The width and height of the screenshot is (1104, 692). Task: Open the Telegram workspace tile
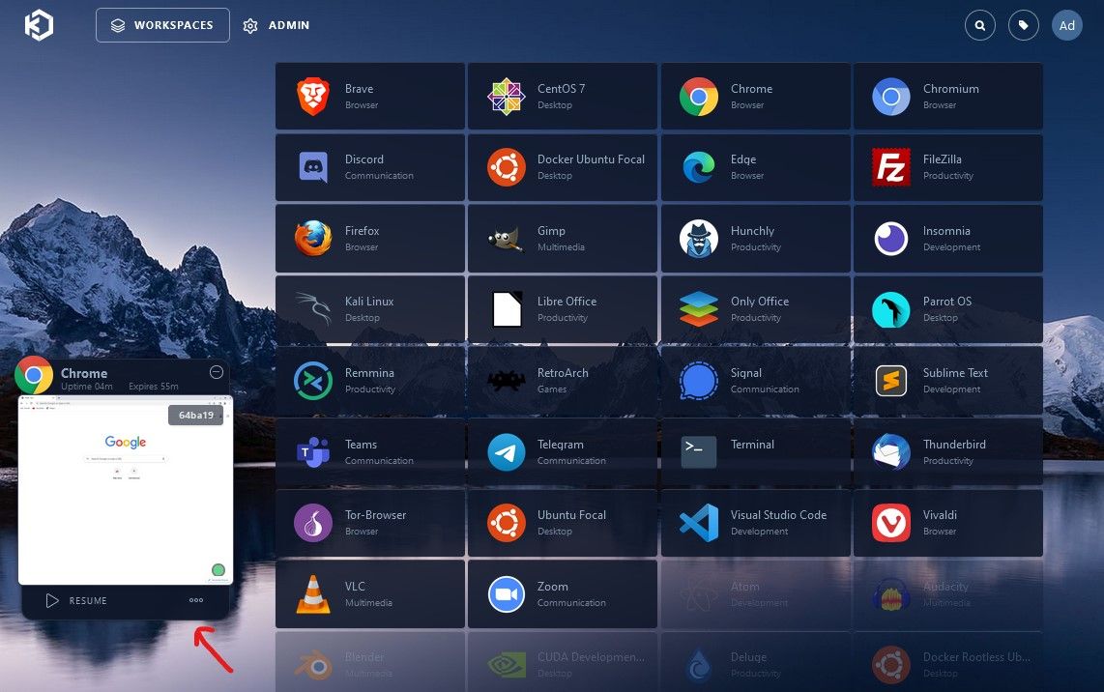563,451
